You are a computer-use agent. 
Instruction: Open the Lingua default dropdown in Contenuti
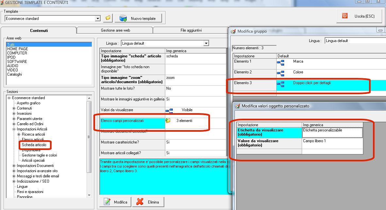point(206,43)
